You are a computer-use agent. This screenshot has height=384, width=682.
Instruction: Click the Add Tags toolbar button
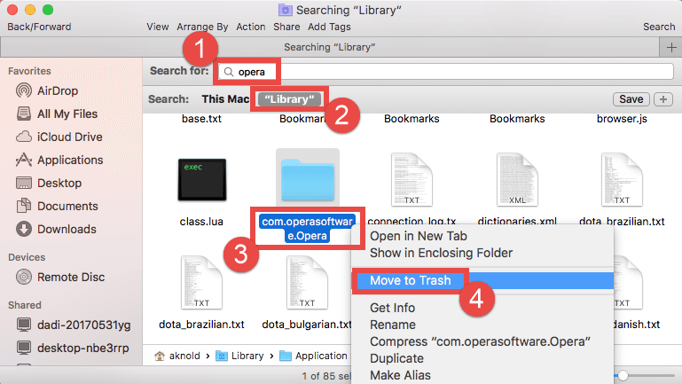(x=329, y=27)
